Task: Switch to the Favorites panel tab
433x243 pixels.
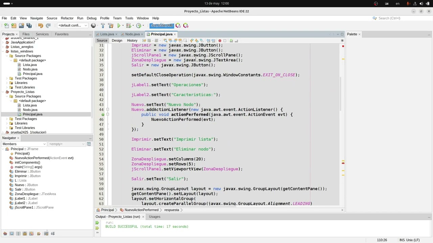Action: 62,34
